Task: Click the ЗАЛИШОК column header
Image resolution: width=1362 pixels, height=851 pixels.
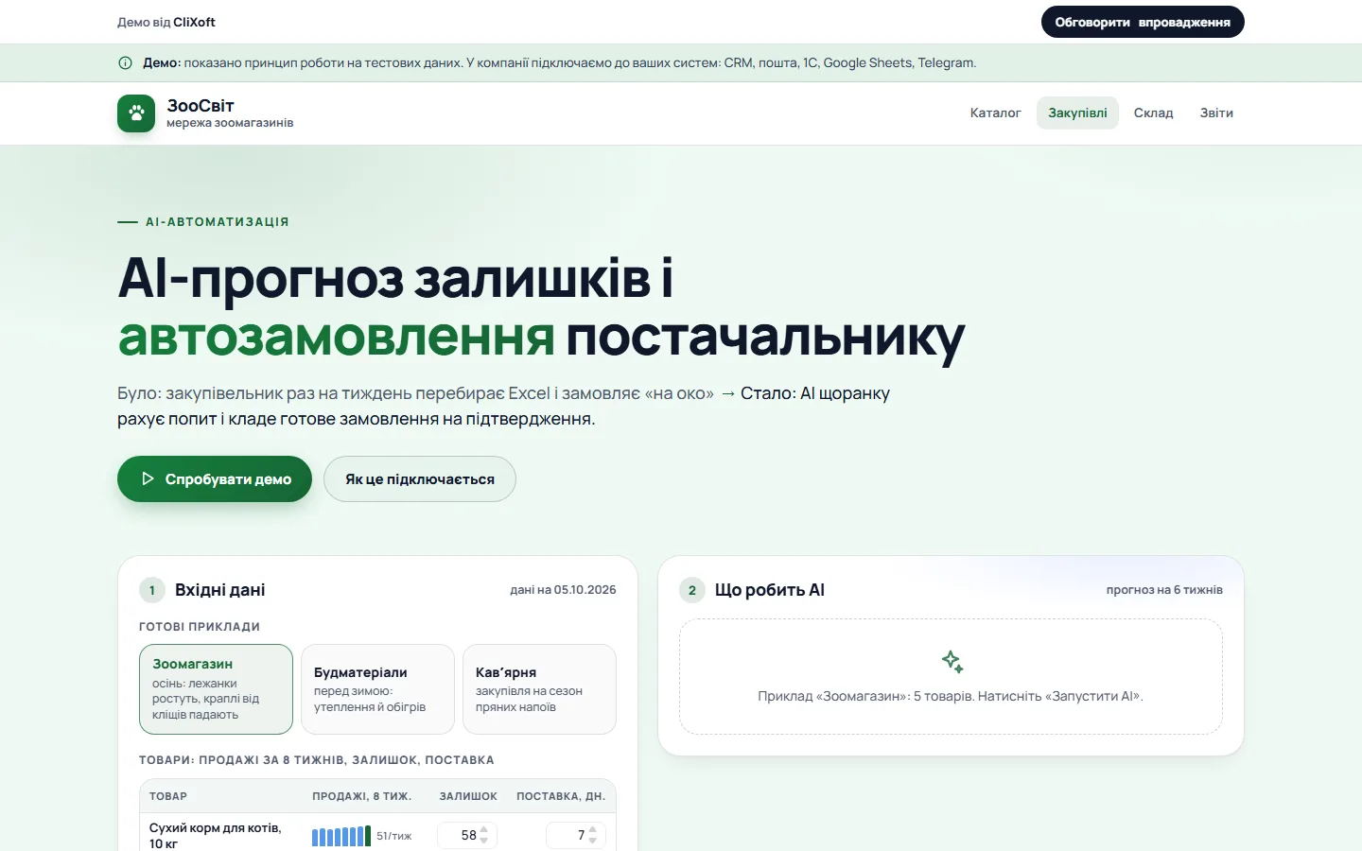Action: [x=468, y=796]
